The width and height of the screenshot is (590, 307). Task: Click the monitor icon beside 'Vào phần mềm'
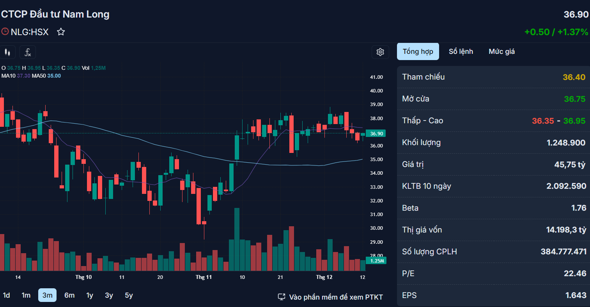point(282,297)
